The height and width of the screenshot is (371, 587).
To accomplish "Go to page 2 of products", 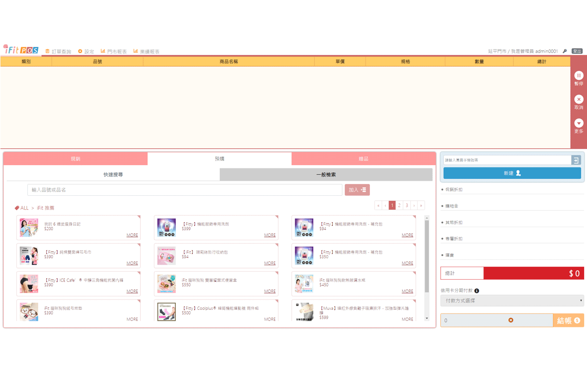I will 399,205.
